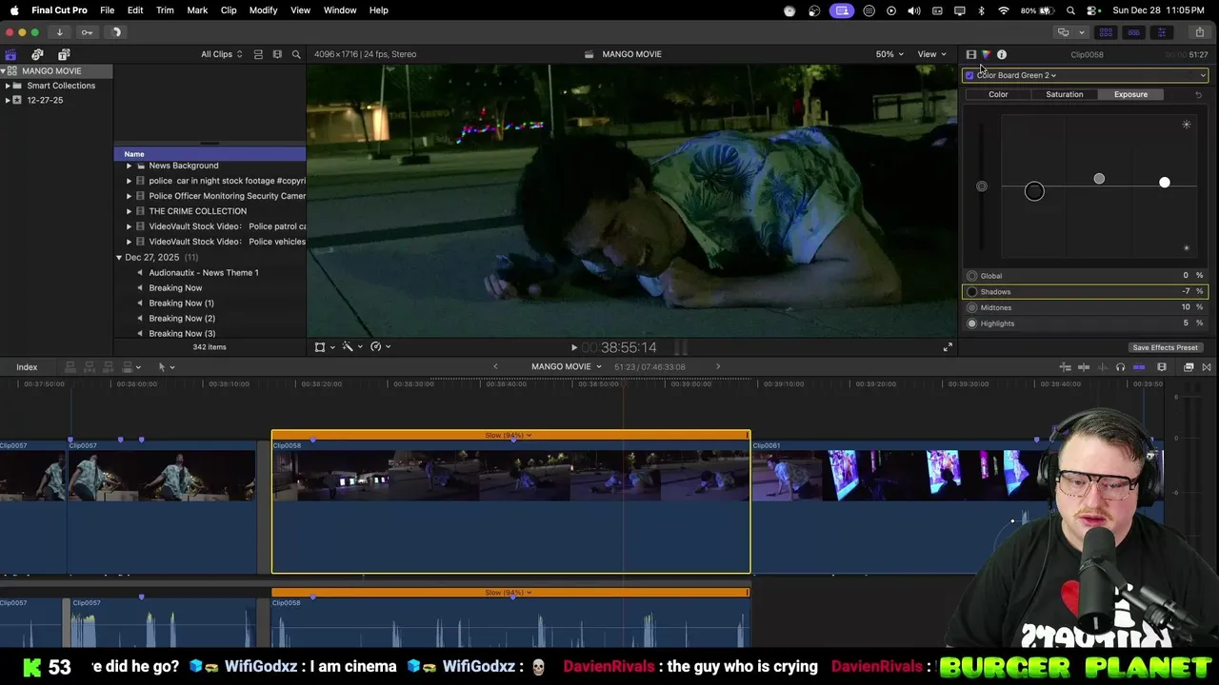Viewport: 1219px width, 685px height.
Task: Toggle audio skimming in timeline
Action: (x=1102, y=367)
